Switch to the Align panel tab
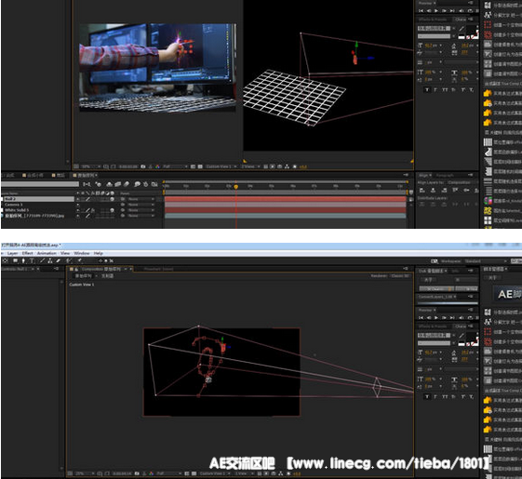This screenshot has height=479, width=522. click(x=423, y=175)
